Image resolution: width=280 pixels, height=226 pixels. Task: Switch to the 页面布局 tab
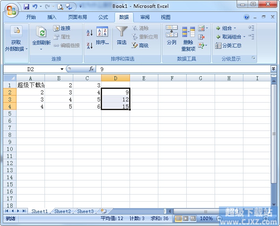[78, 17]
